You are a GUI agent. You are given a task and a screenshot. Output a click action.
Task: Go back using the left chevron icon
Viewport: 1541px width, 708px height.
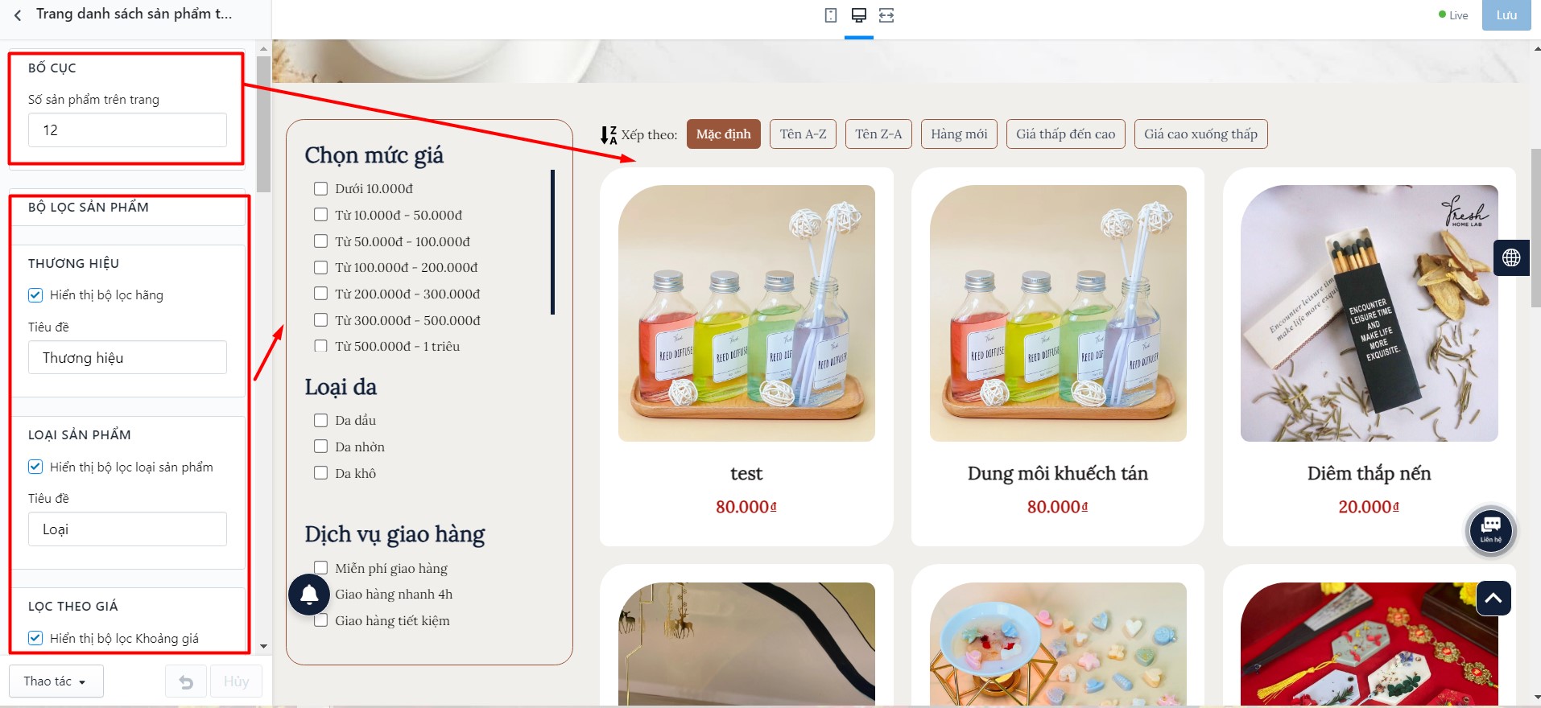click(x=18, y=15)
